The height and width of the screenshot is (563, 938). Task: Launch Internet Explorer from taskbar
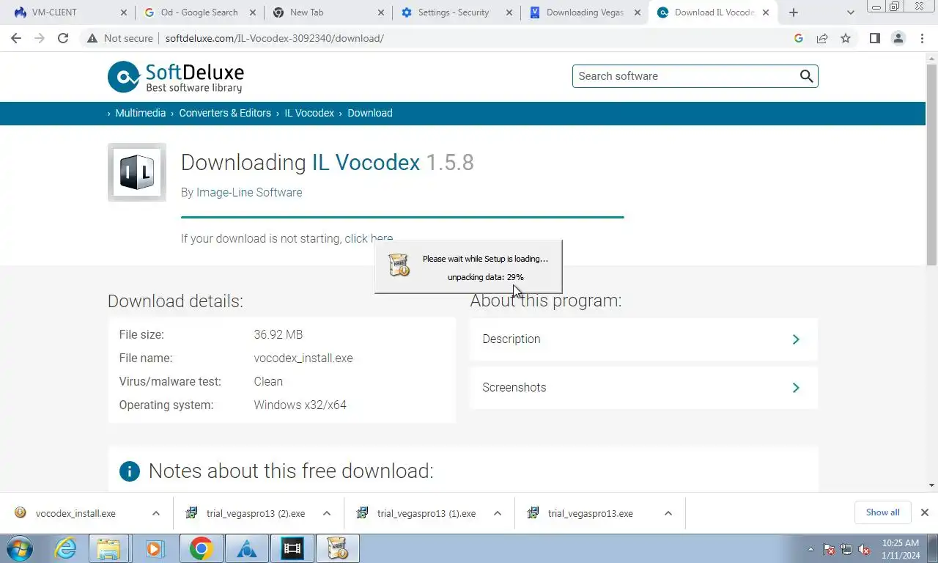[x=66, y=548]
